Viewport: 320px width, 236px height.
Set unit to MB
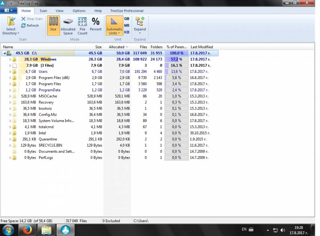tap(127, 26)
